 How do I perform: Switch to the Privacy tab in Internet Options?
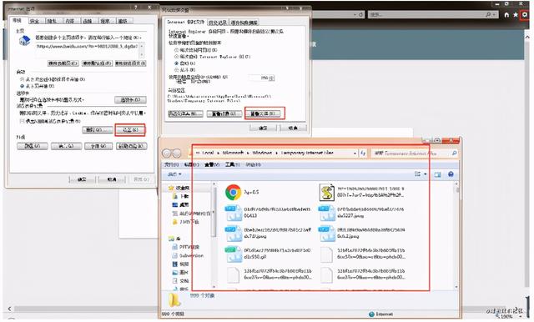(52, 21)
